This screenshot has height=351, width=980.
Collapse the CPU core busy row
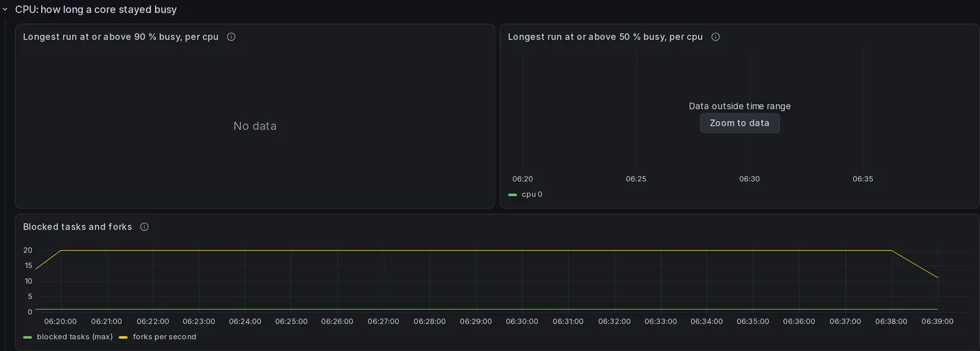(5, 10)
